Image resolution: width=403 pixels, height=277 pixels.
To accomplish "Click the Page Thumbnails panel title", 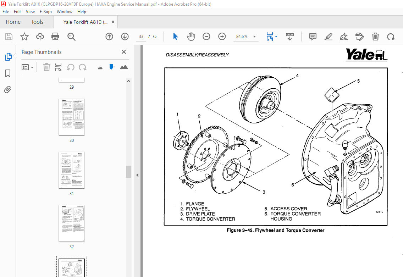I will pos(42,52).
